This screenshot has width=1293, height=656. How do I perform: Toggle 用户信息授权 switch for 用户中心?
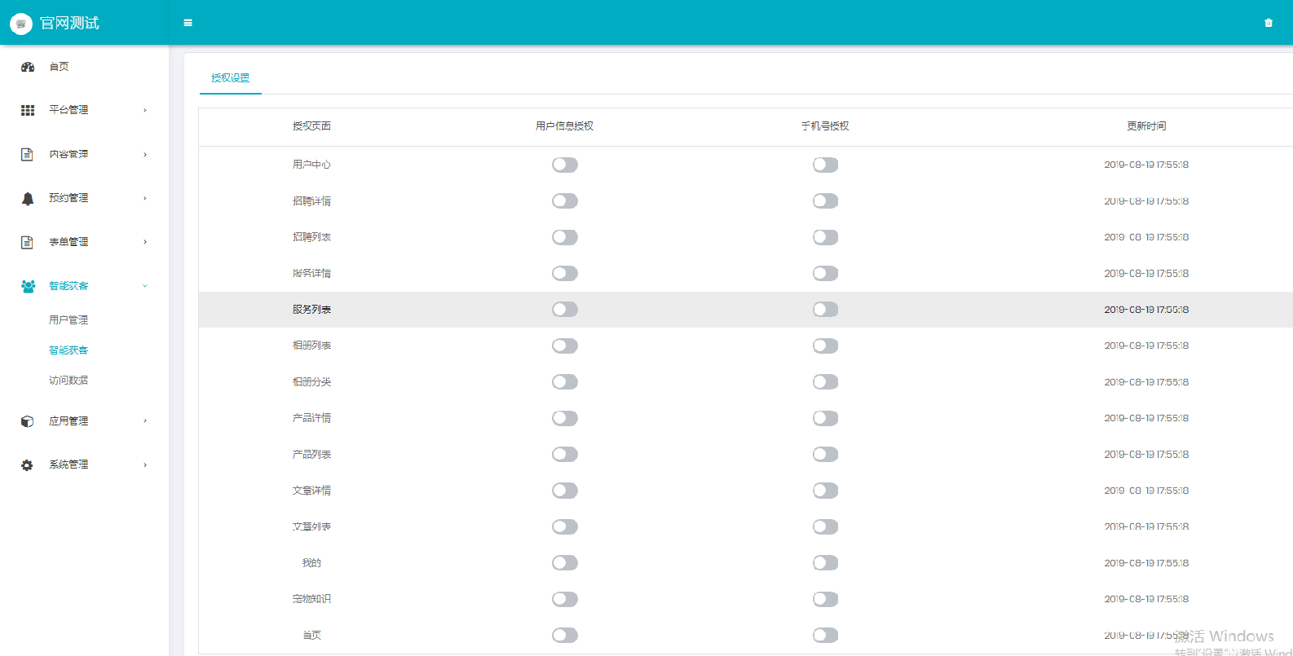565,165
